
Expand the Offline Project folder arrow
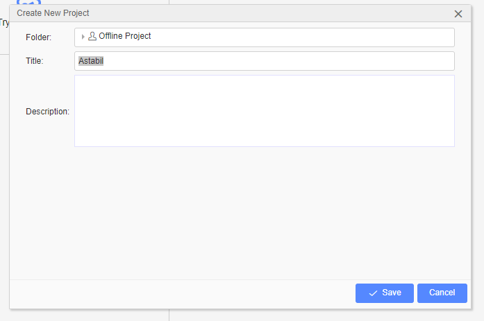(83, 37)
